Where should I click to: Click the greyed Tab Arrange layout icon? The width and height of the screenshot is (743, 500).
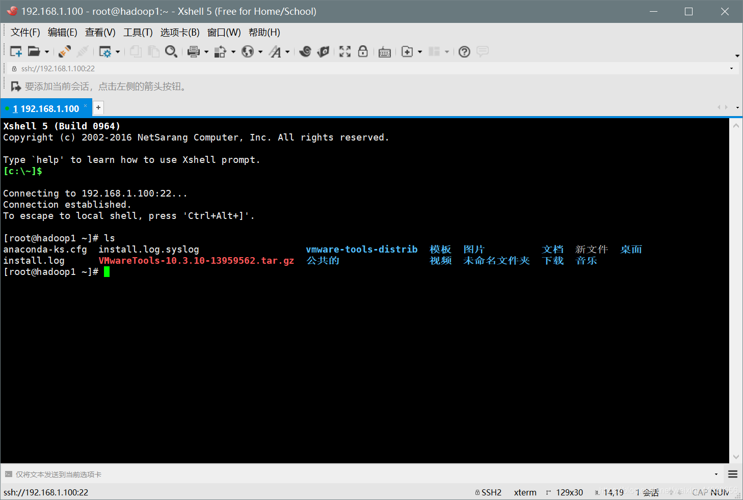click(x=434, y=51)
